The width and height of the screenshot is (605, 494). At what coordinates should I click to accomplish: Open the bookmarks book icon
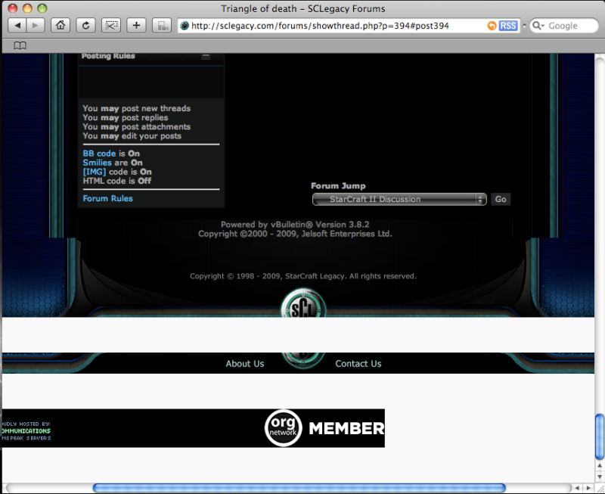(20, 45)
